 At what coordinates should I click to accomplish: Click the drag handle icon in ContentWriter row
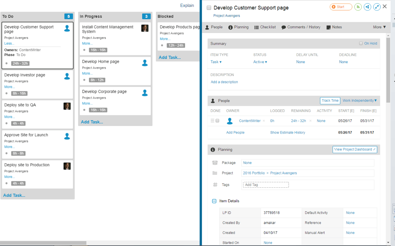(212, 121)
